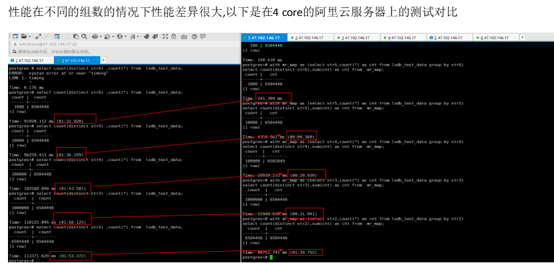This screenshot has width=554, height=263.
Task: Click the font style A icon
Action: point(133,37)
